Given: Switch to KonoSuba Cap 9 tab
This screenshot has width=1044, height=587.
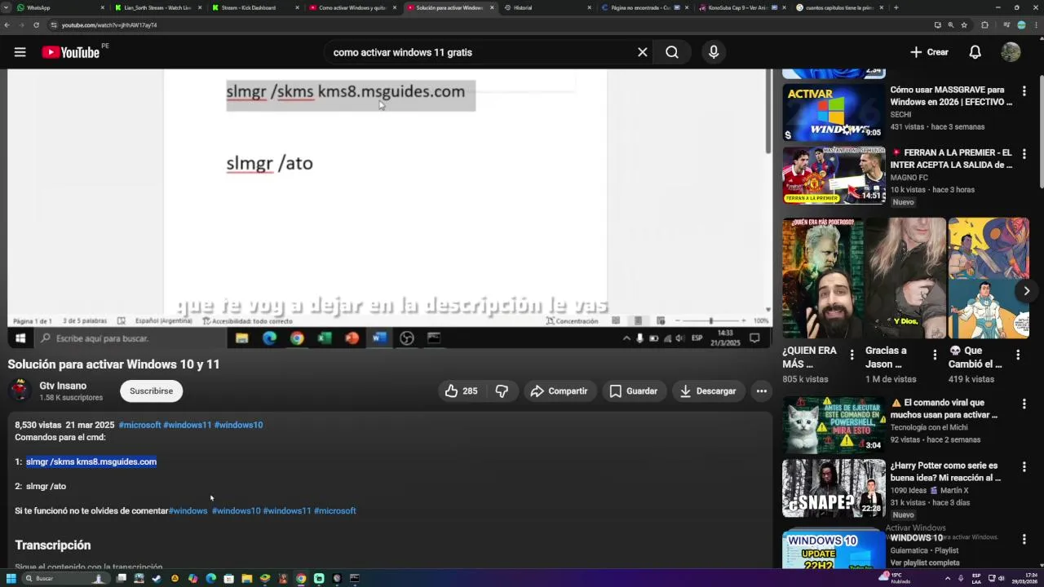Looking at the screenshot, I should tap(741, 7).
